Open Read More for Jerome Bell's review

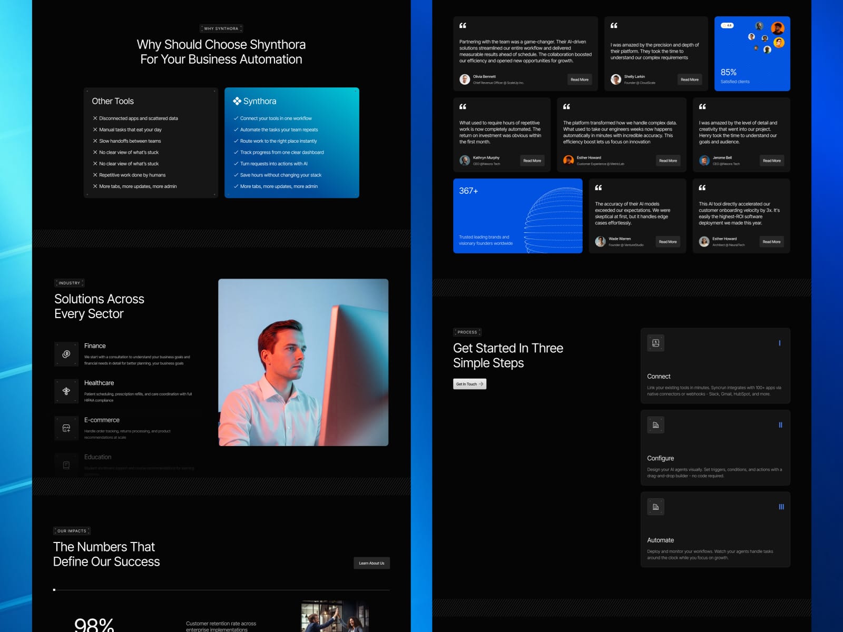772,161
